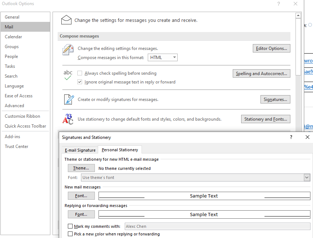Uncheck Ignore original message text in reply

click(80, 82)
